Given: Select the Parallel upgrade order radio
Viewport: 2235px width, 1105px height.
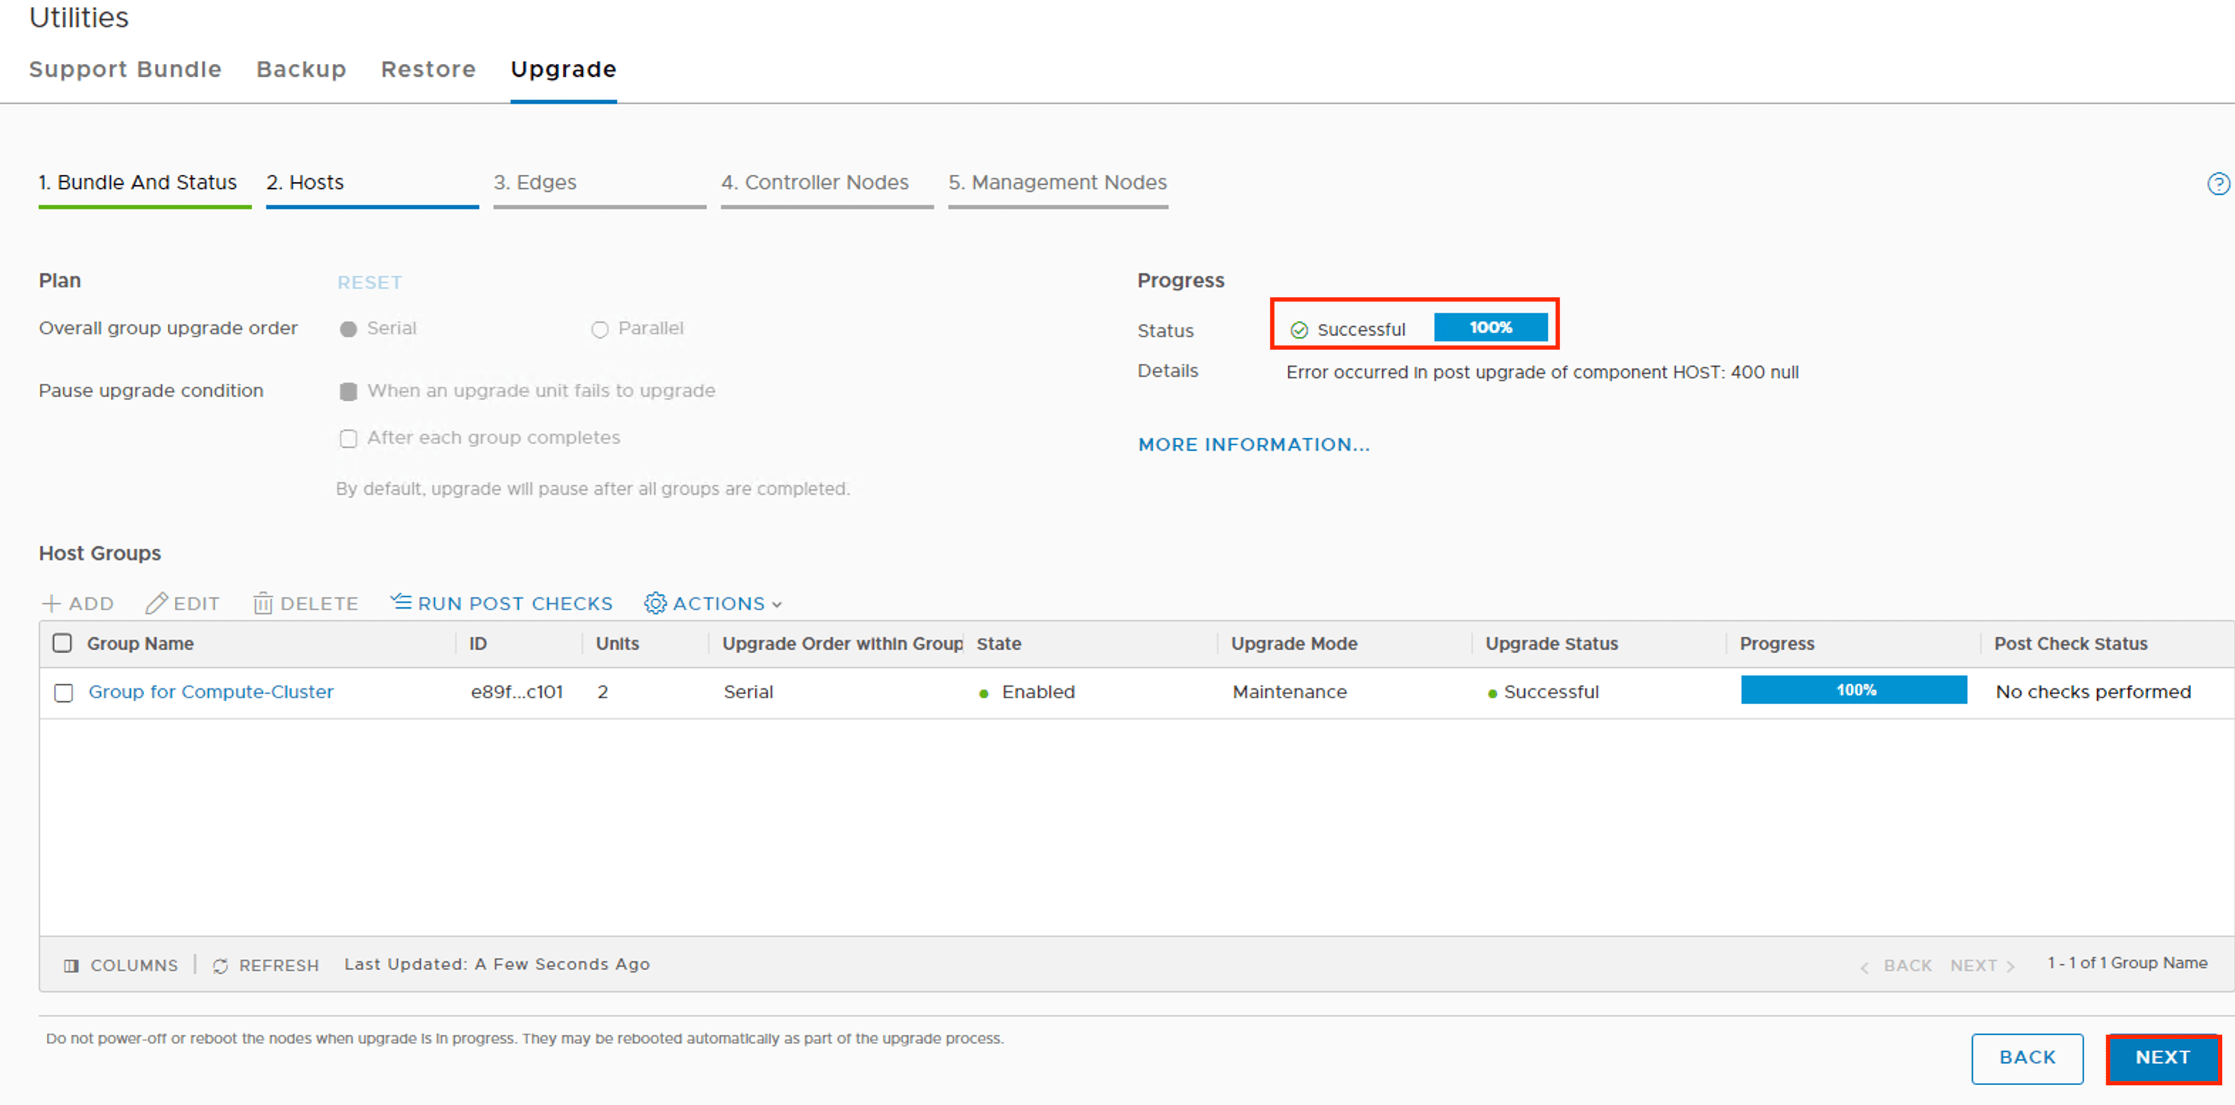Looking at the screenshot, I should pos(599,329).
